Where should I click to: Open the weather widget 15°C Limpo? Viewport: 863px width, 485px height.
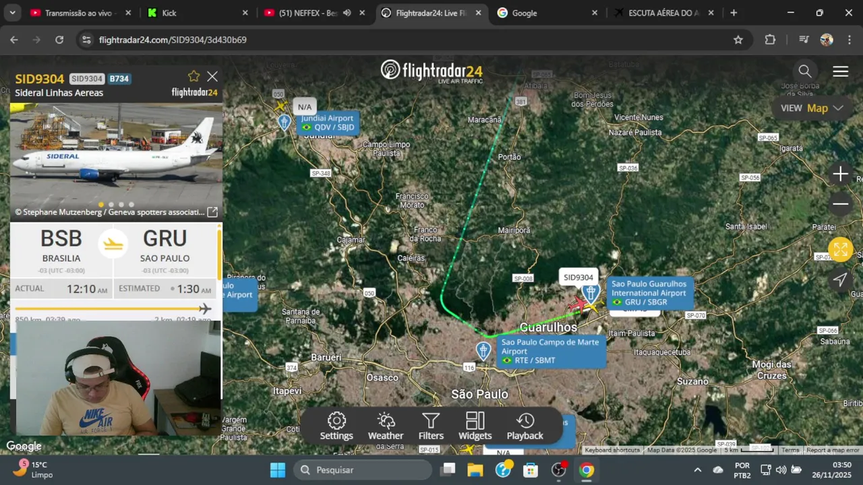tap(34, 470)
